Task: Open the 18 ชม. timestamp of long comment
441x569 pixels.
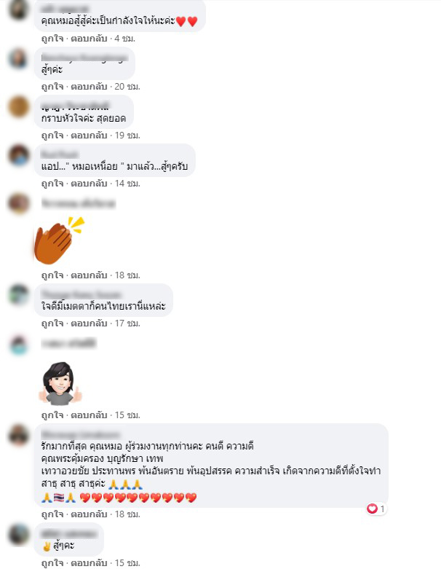Action: pos(127,514)
